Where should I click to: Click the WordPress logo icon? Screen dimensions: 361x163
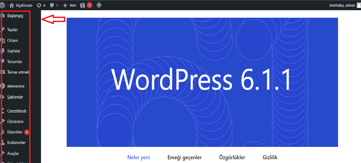3,5
